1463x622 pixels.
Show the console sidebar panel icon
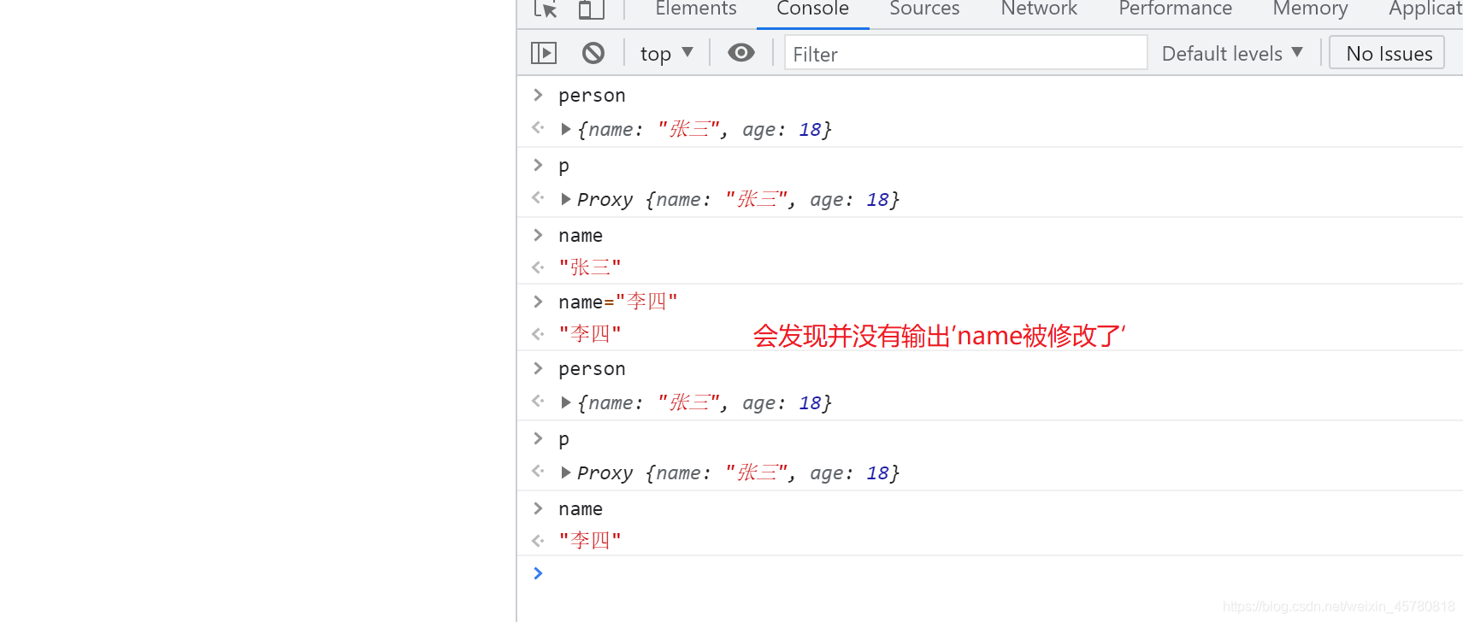click(x=544, y=53)
